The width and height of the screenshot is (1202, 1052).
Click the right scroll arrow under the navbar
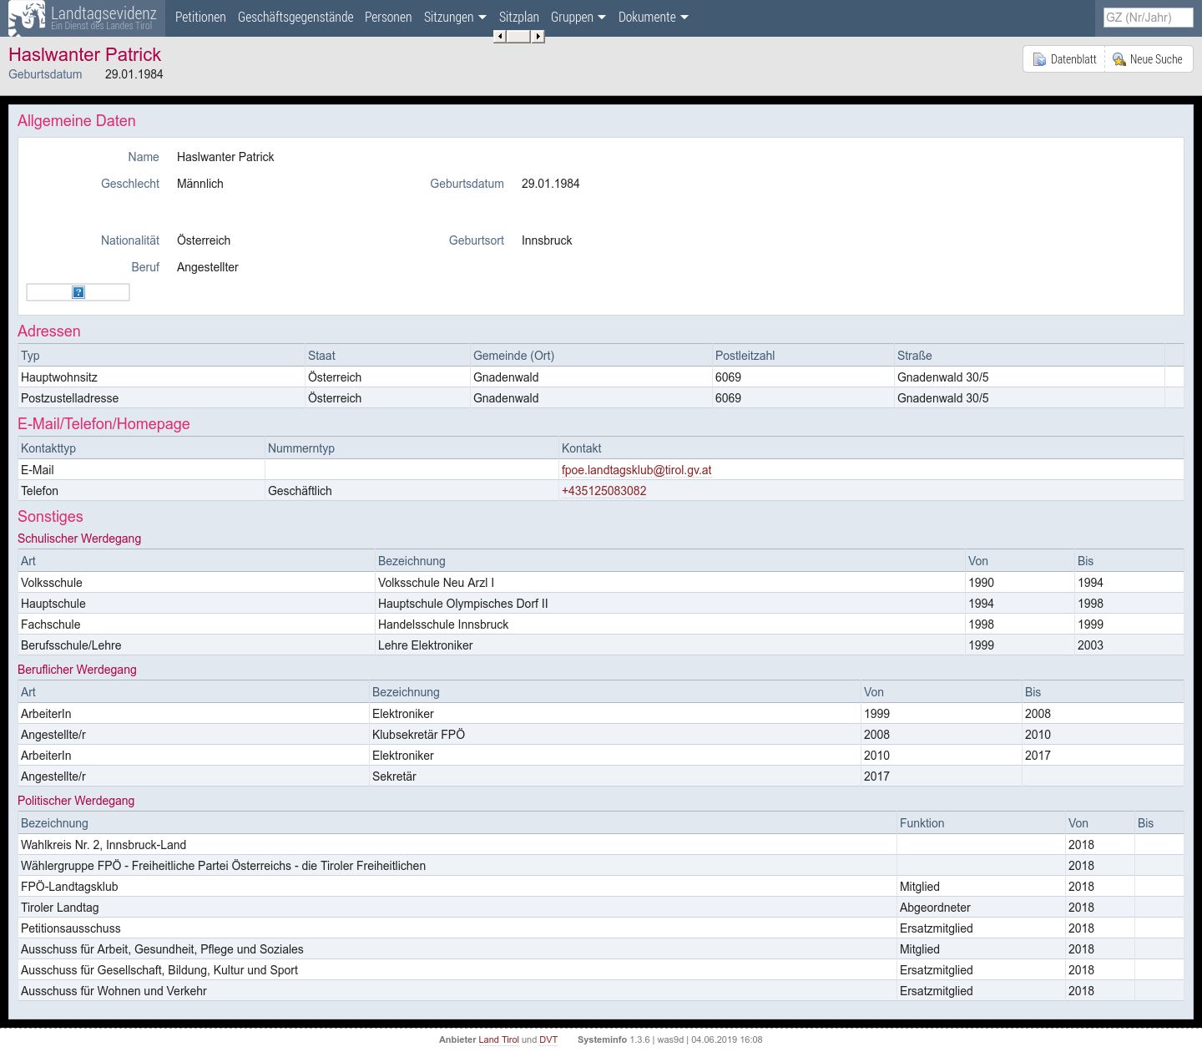(538, 36)
